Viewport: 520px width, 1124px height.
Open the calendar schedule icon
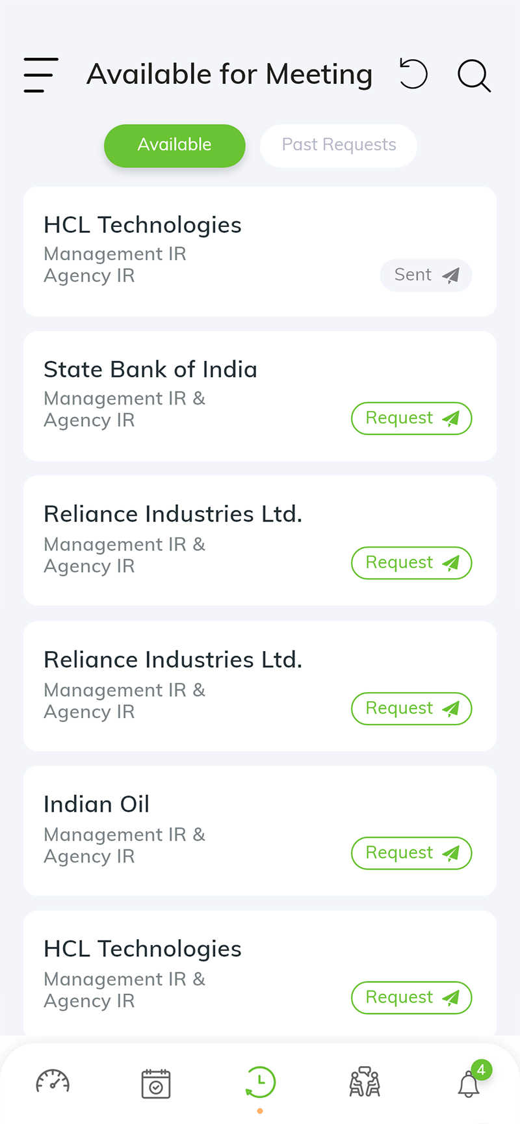156,1083
